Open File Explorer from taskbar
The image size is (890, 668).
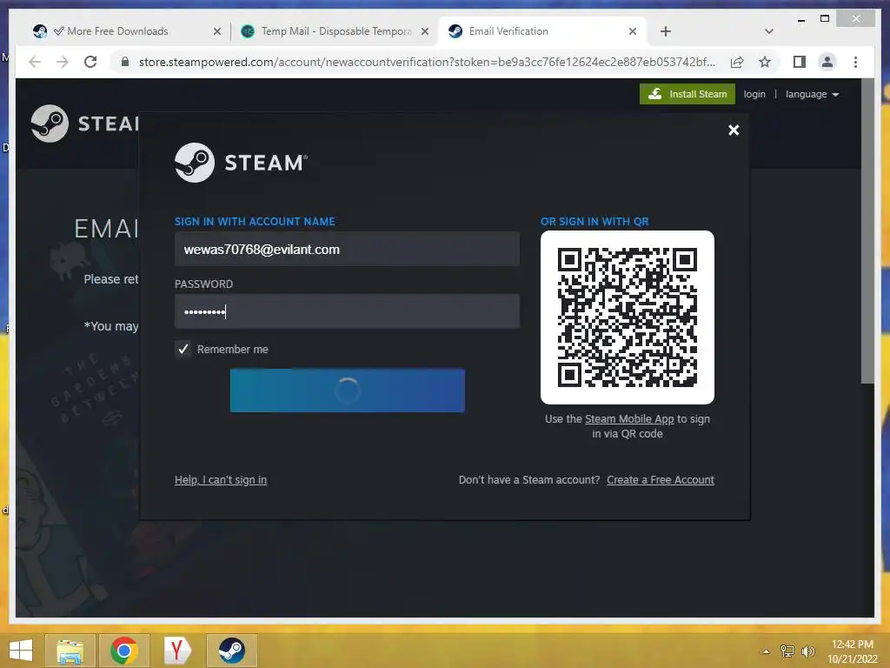(x=70, y=651)
